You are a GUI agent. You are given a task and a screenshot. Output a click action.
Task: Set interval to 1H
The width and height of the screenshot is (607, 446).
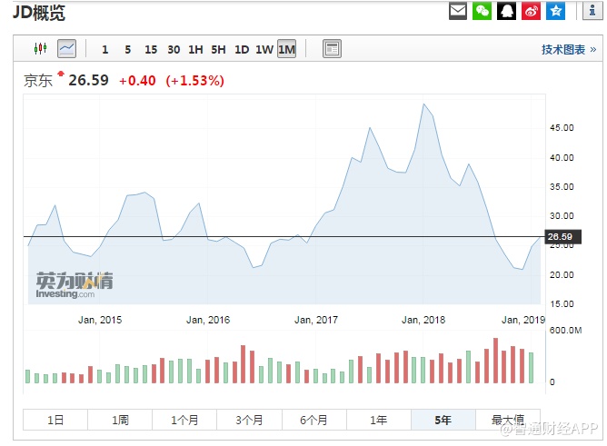pos(195,50)
